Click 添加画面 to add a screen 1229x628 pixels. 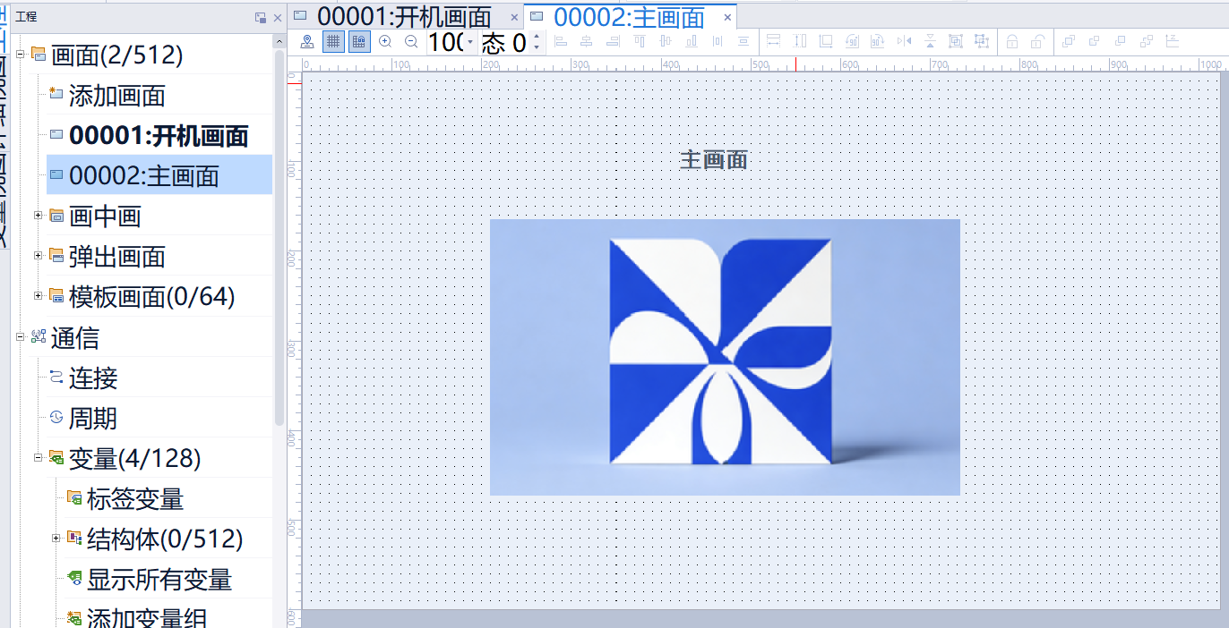tap(116, 96)
